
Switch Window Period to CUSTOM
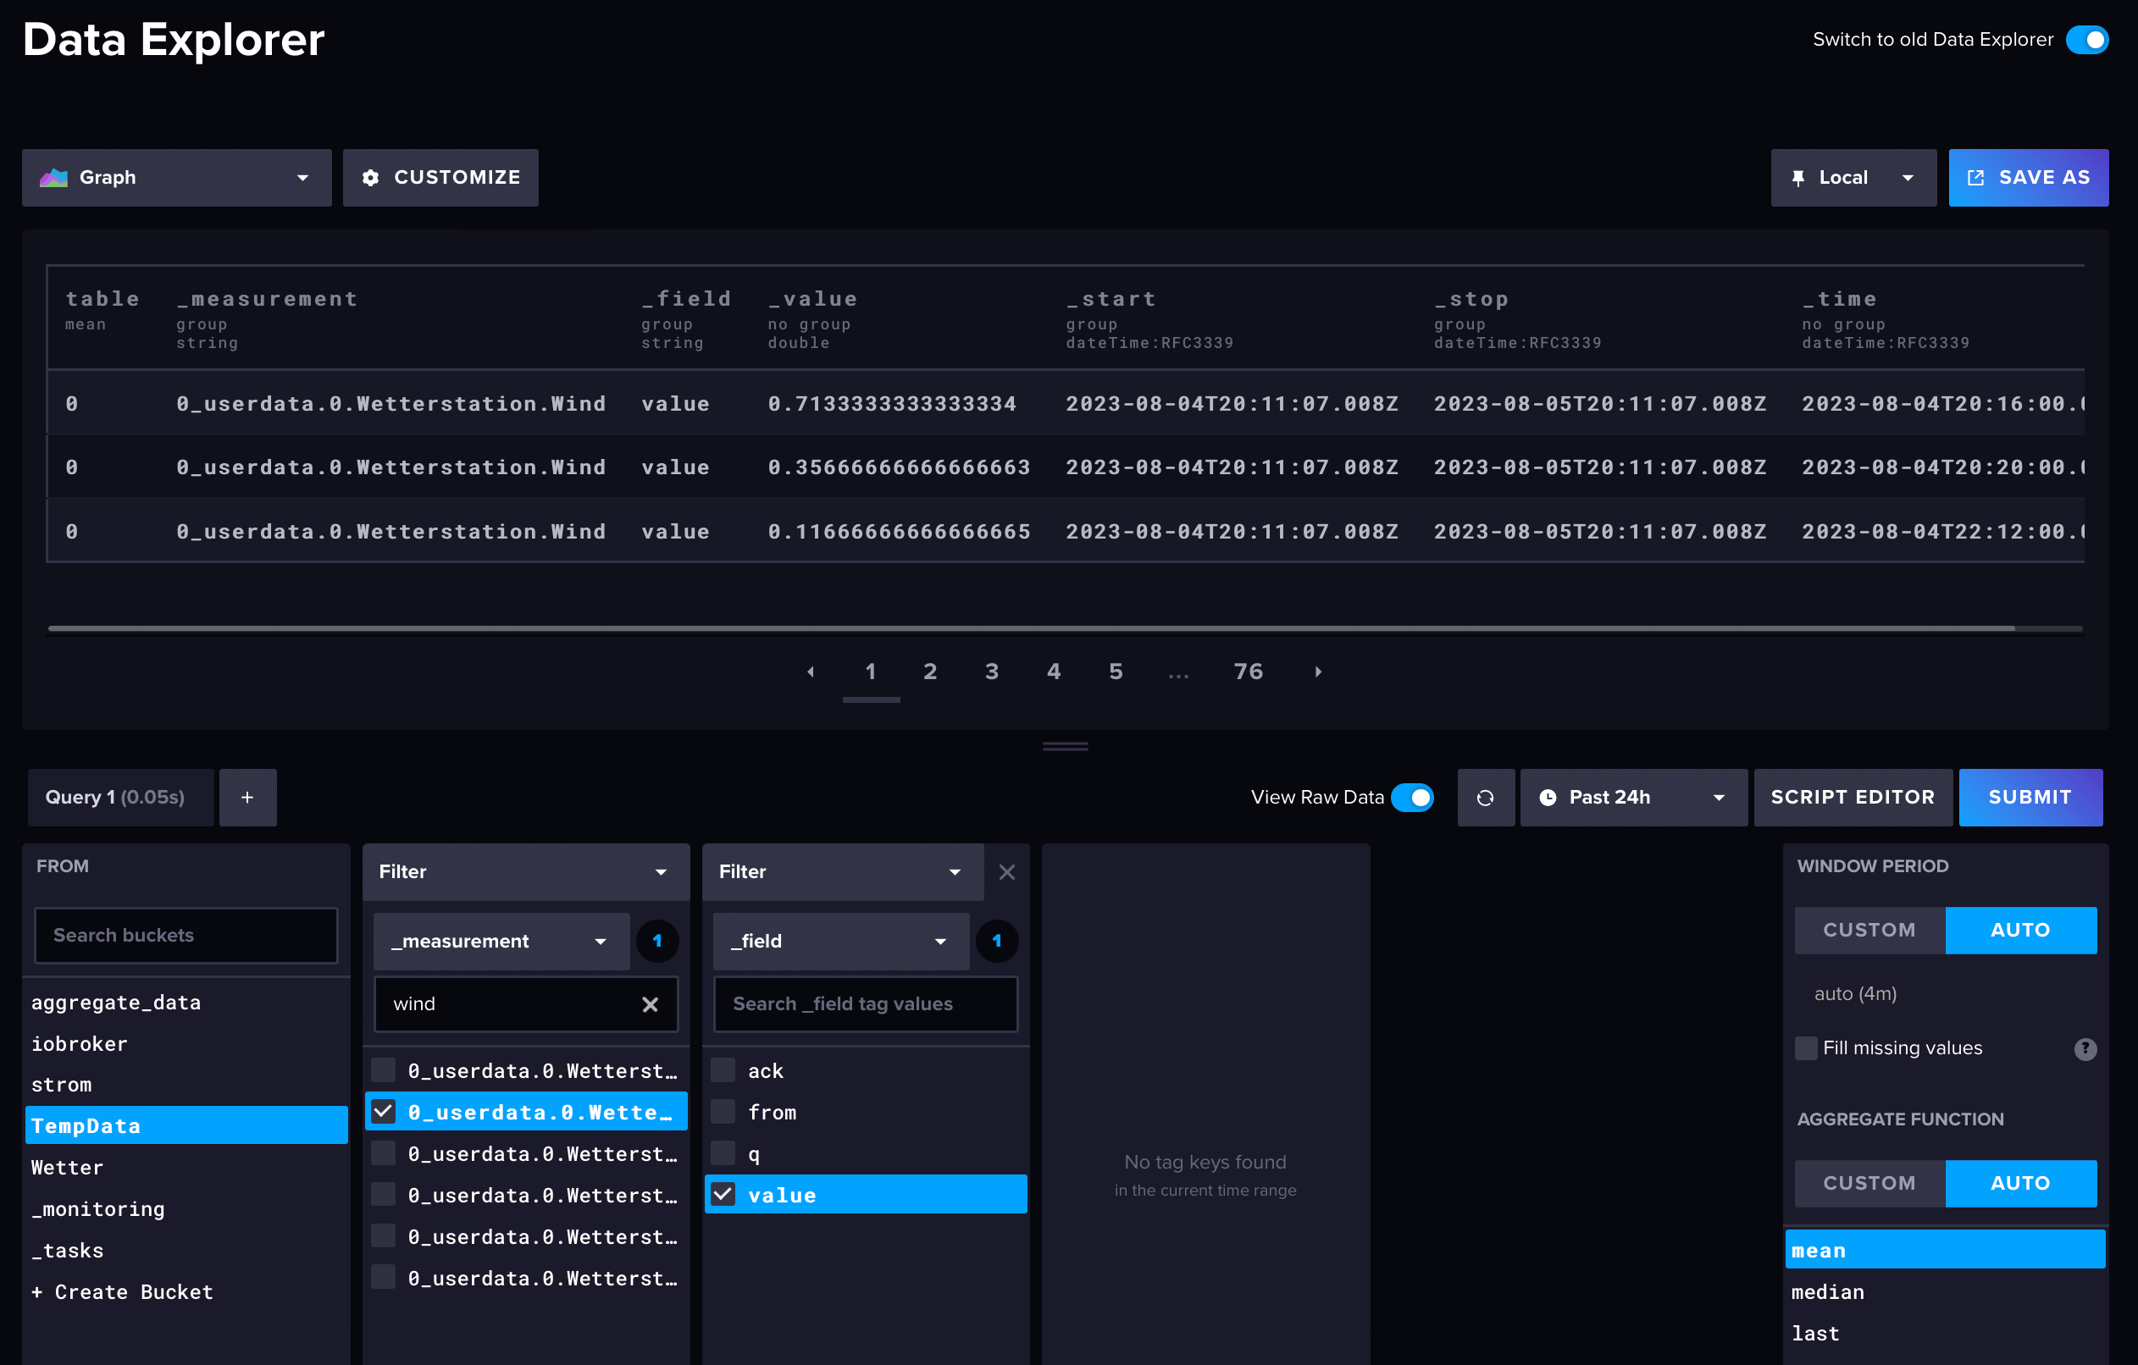[1869, 930]
